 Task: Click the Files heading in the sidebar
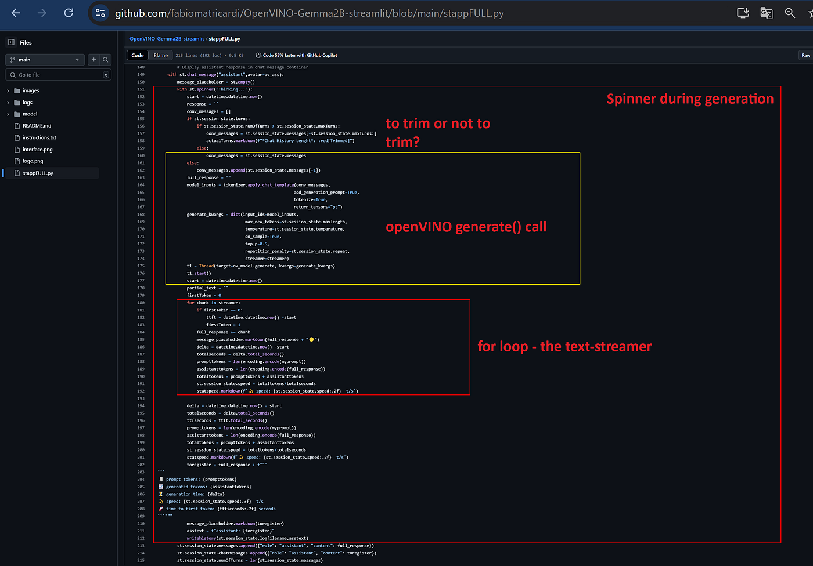click(x=26, y=42)
